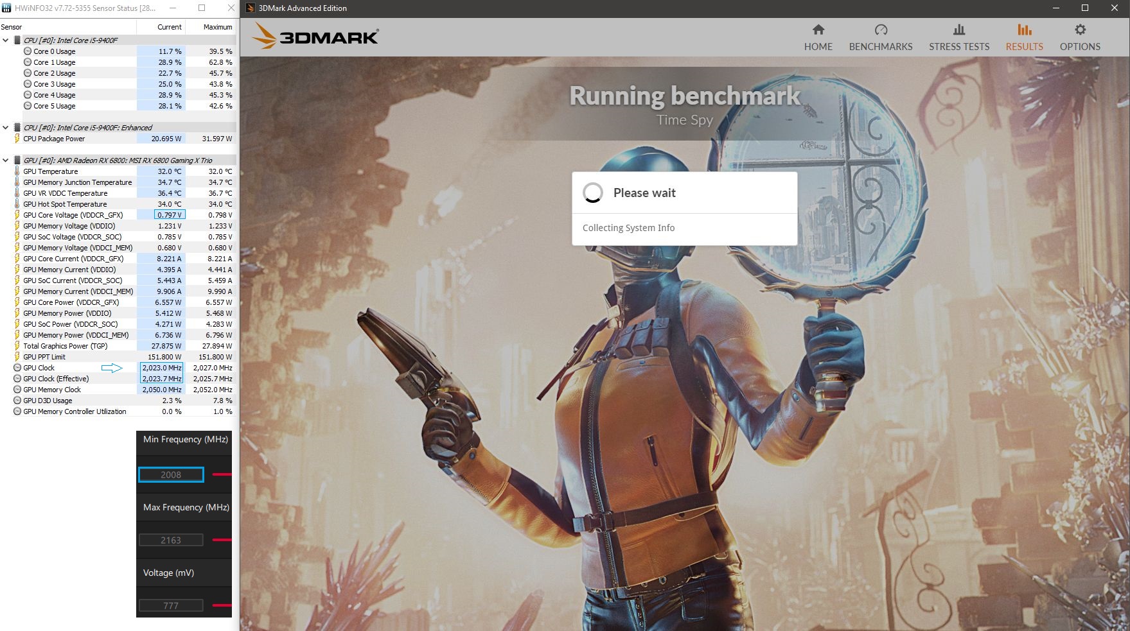Viewport: 1130px width, 631px height.
Task: Select the Core 1 Usage row
Action: click(118, 62)
